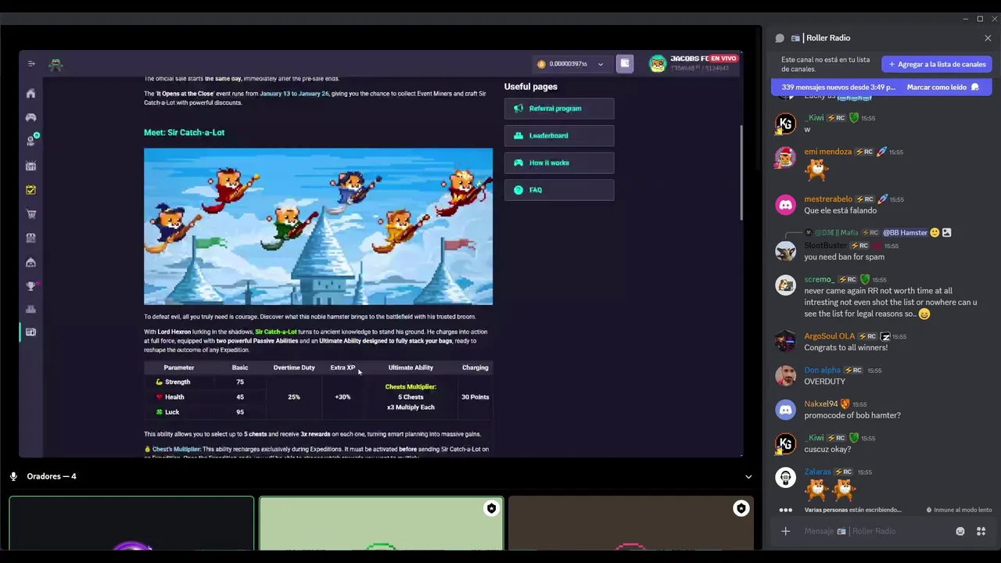This screenshot has height=563, width=1001.
Task: Open the podium ranking sidebar icon
Action: pos(30,310)
